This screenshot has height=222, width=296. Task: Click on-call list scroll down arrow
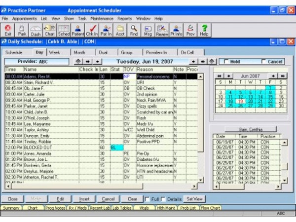[285, 180]
